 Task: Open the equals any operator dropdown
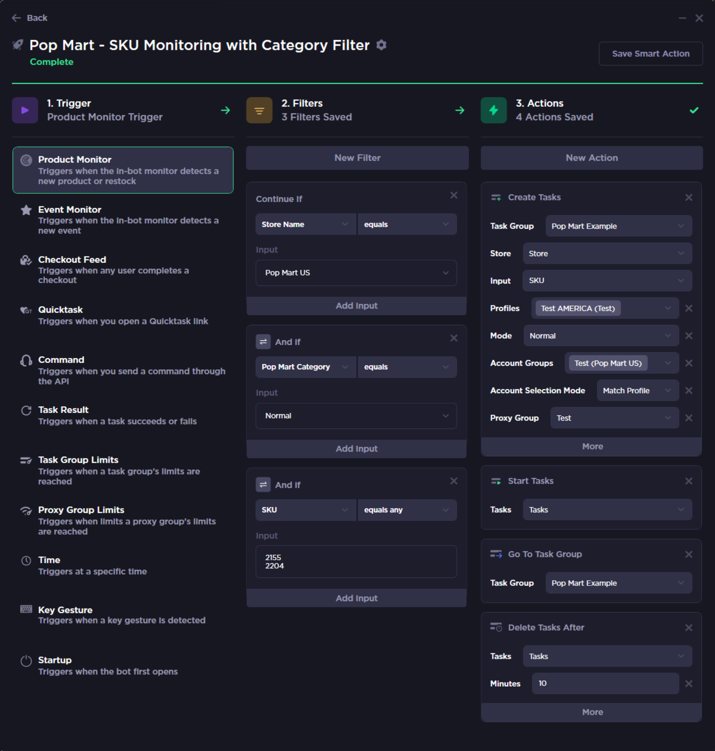(407, 510)
